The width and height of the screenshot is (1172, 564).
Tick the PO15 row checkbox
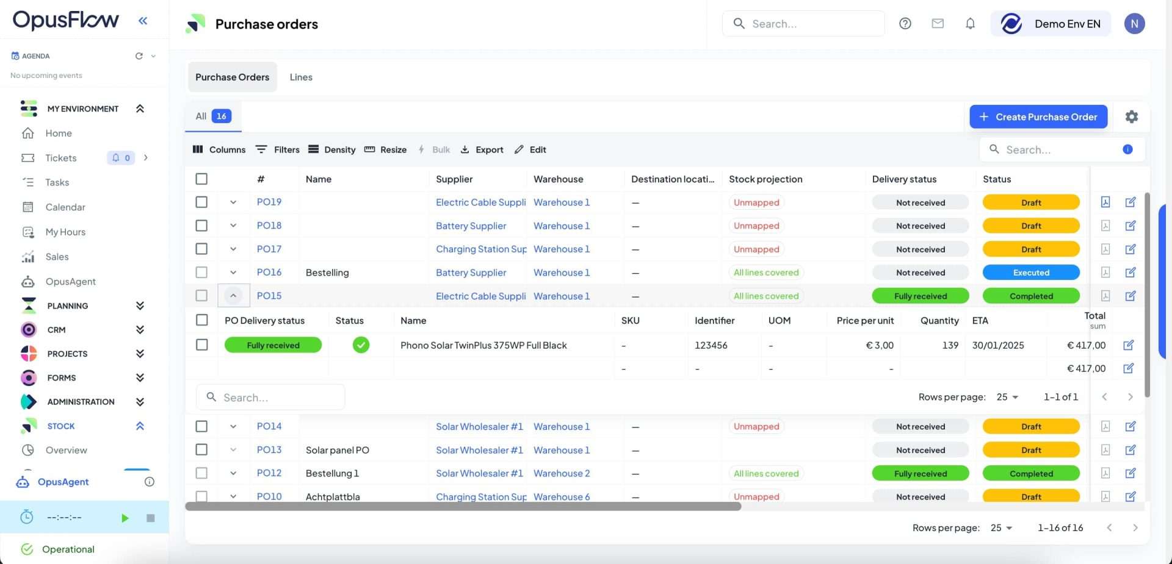pyautogui.click(x=201, y=296)
